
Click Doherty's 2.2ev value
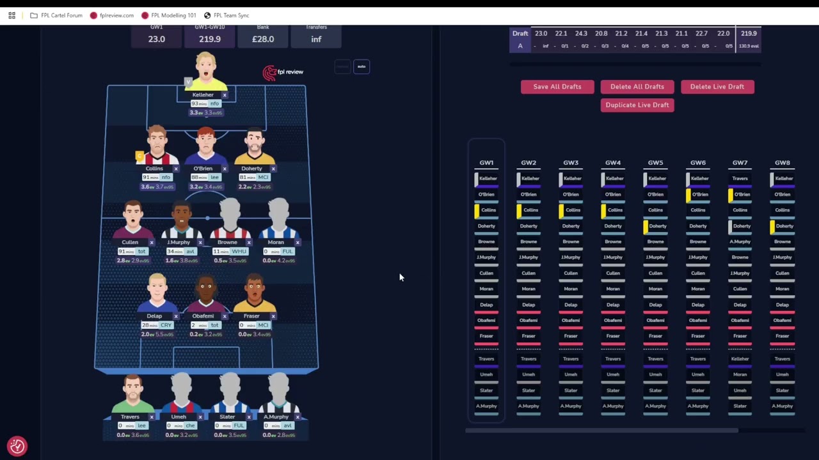click(x=246, y=187)
